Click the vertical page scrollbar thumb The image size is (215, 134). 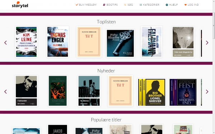pyautogui.click(x=214, y=26)
